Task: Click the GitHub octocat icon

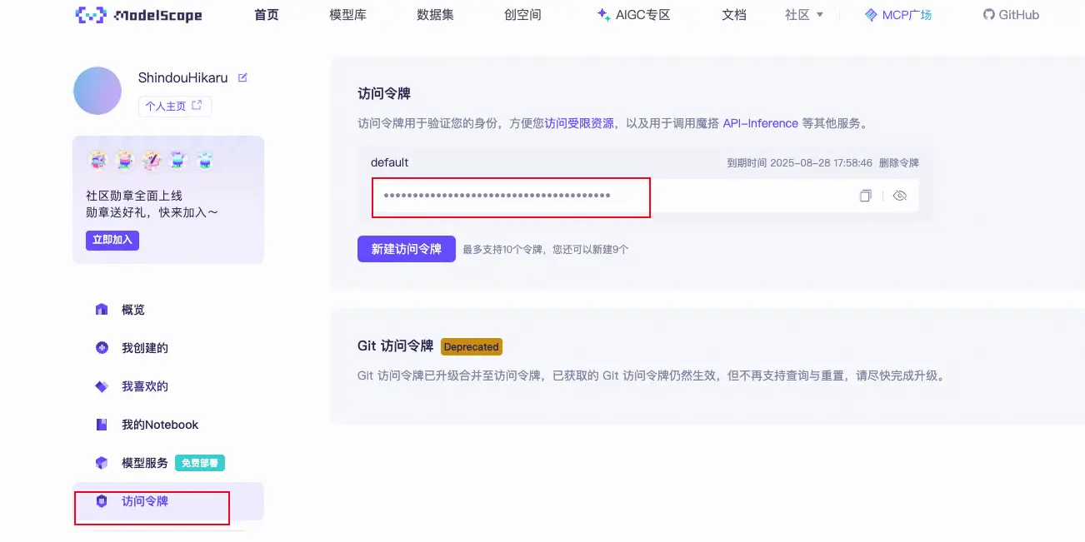Action: pyautogui.click(x=989, y=15)
